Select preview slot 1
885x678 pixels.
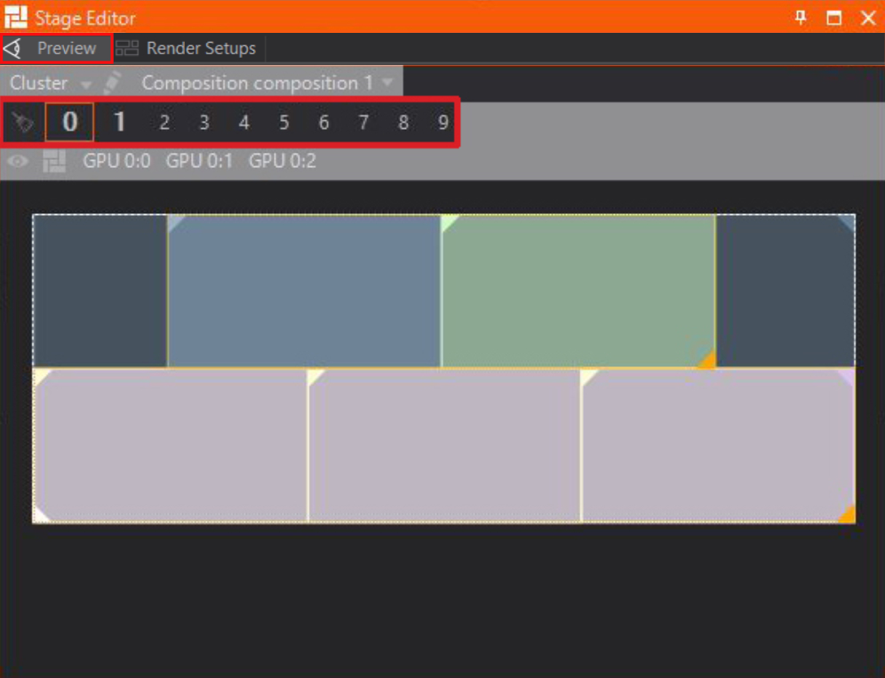coord(119,123)
